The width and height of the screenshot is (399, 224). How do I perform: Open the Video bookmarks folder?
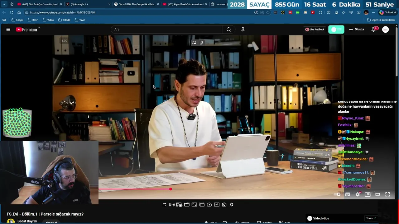click(x=48, y=20)
